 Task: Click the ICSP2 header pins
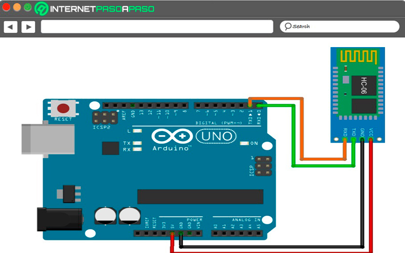(x=105, y=117)
